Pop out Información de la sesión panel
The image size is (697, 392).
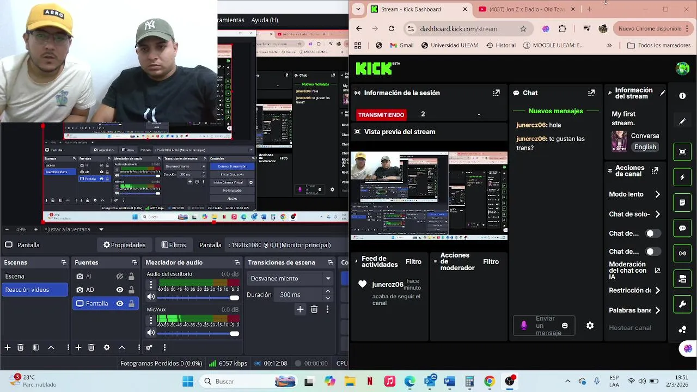click(x=496, y=93)
